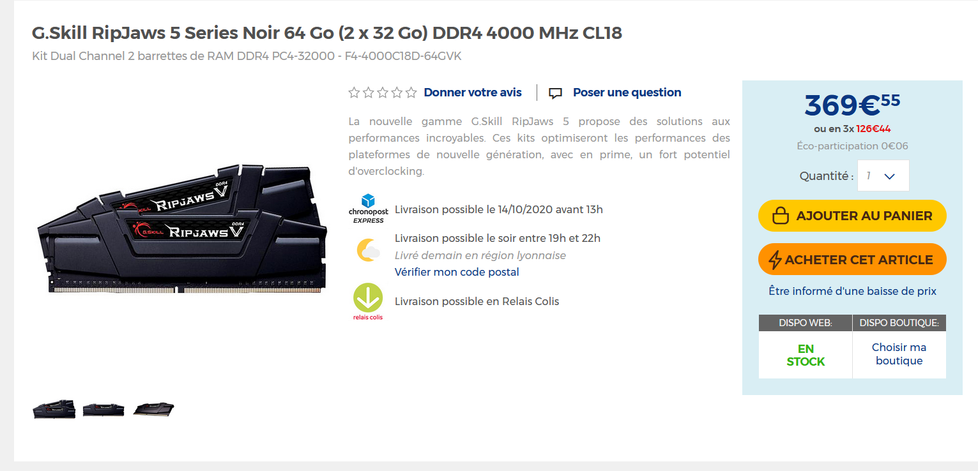Add item with Ajouter au panier
Image resolution: width=978 pixels, height=471 pixels.
pos(852,216)
